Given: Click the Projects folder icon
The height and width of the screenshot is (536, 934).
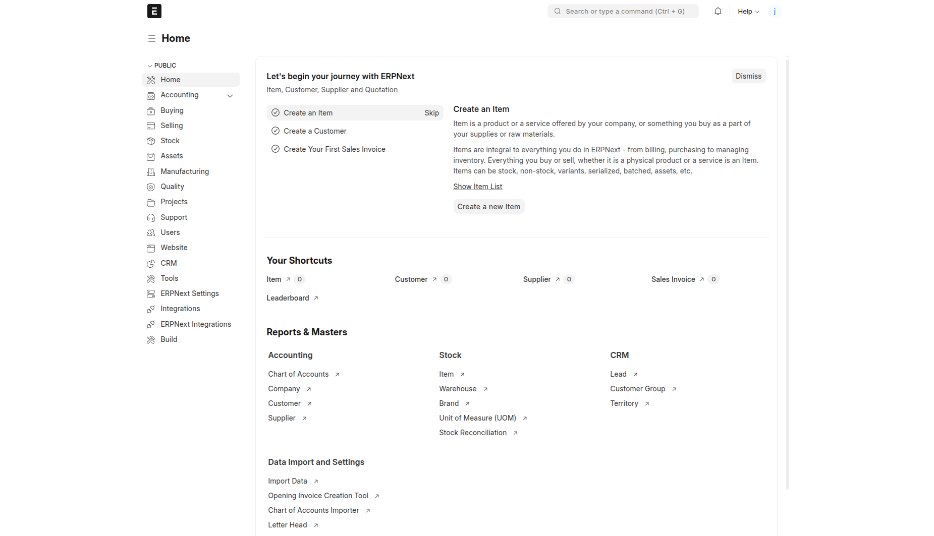Looking at the screenshot, I should pyautogui.click(x=151, y=202).
